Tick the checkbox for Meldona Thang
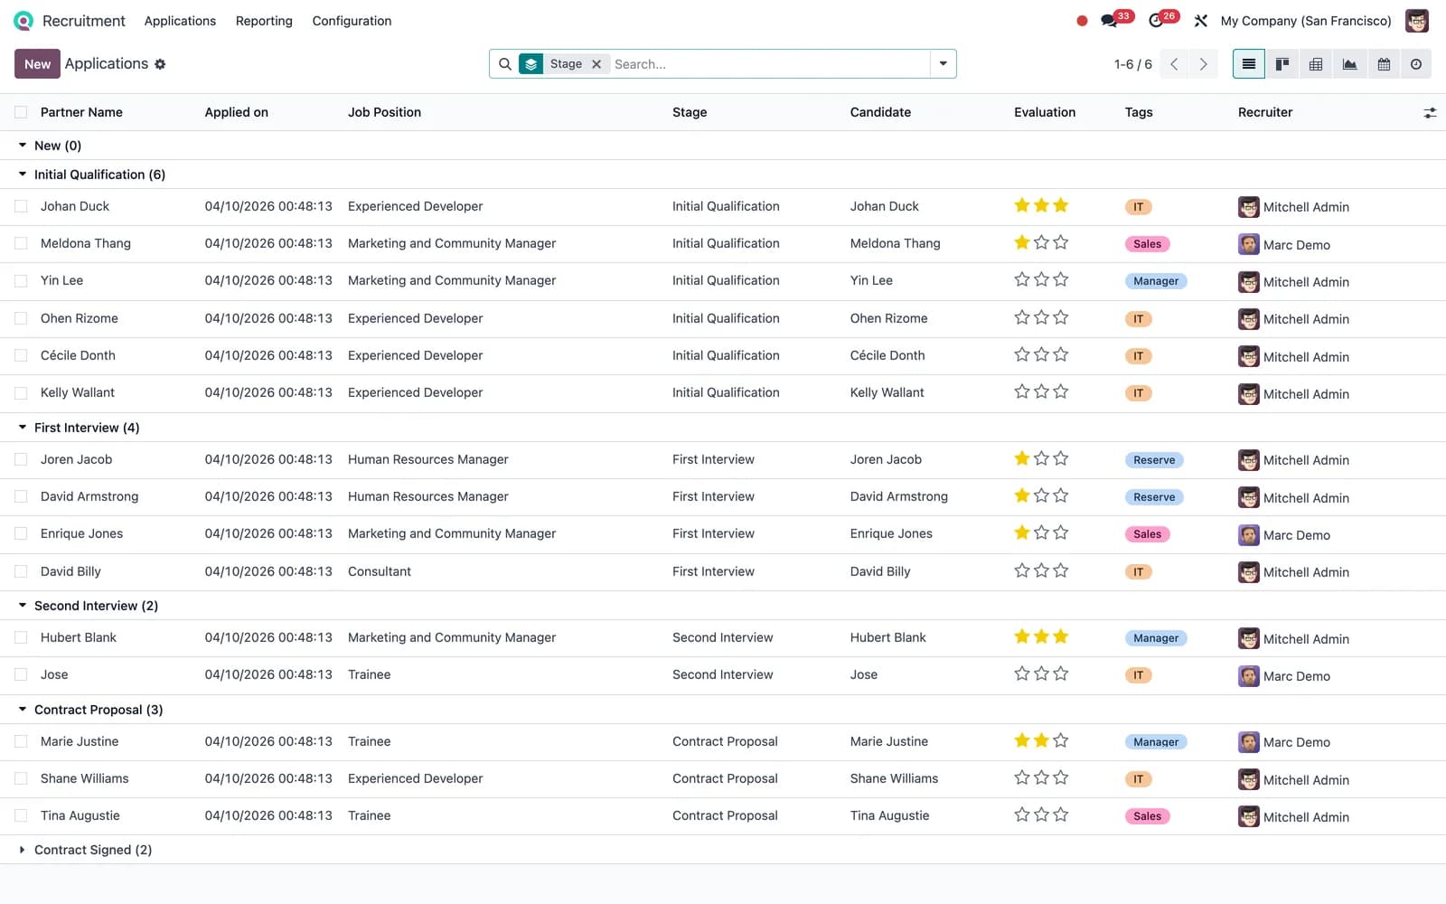 pyautogui.click(x=21, y=243)
